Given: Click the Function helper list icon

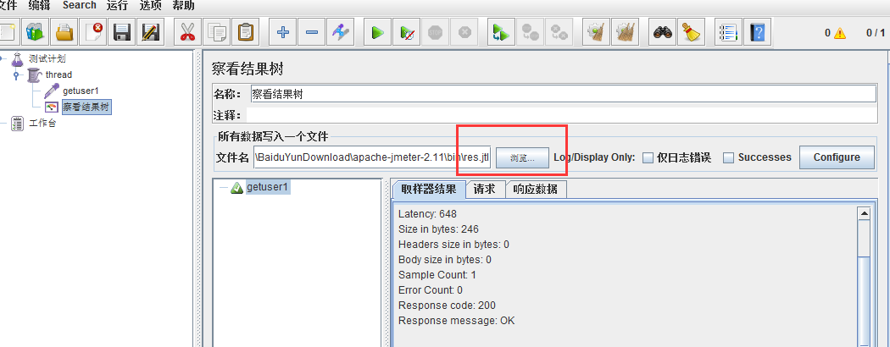Looking at the screenshot, I should coord(727,33).
